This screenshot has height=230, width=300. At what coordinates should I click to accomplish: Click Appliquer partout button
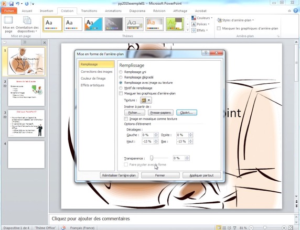[201, 176]
